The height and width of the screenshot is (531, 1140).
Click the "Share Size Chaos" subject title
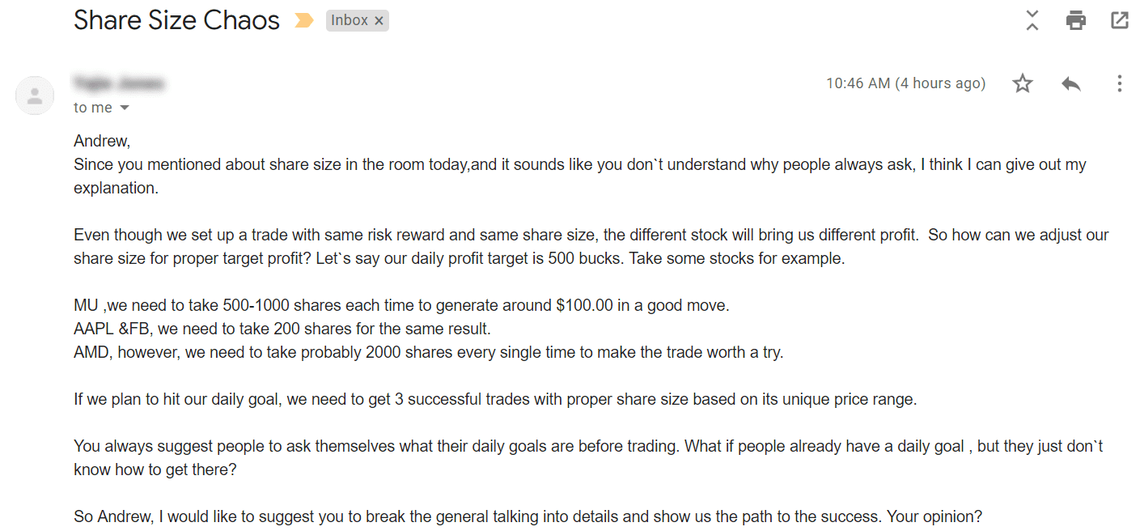point(176,20)
